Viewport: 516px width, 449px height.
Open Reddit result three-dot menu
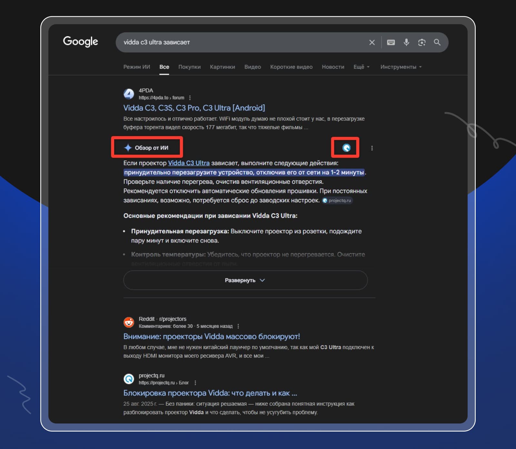click(x=238, y=326)
